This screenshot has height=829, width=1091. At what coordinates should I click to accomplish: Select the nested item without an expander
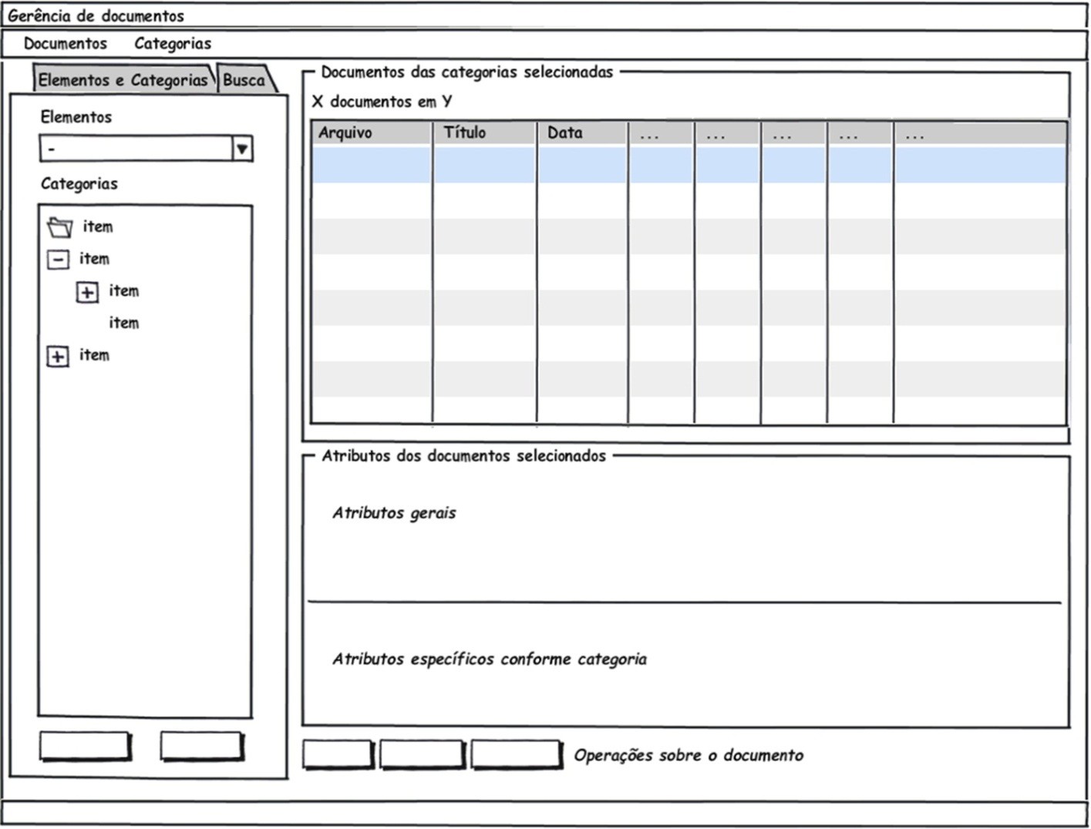click(124, 323)
